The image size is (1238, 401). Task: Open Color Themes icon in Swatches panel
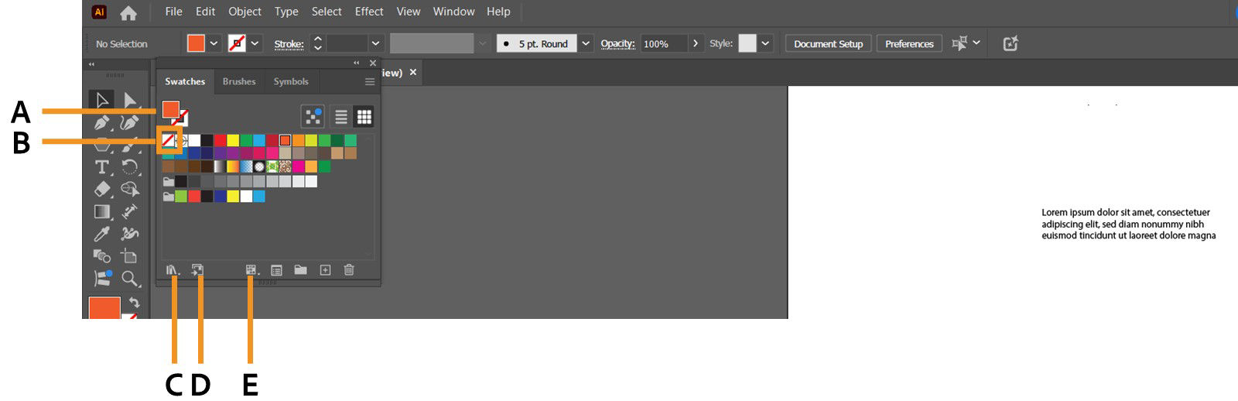pos(313,117)
